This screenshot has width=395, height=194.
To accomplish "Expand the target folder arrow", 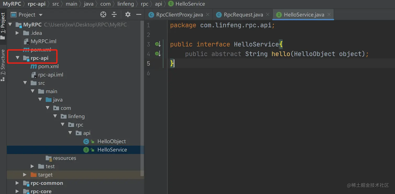I will coord(25,175).
